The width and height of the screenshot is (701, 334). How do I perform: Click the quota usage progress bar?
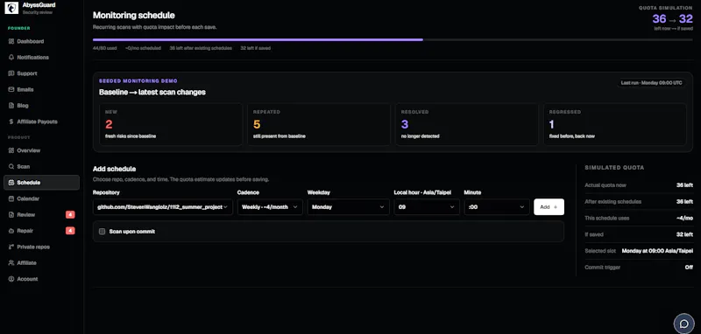coord(393,39)
